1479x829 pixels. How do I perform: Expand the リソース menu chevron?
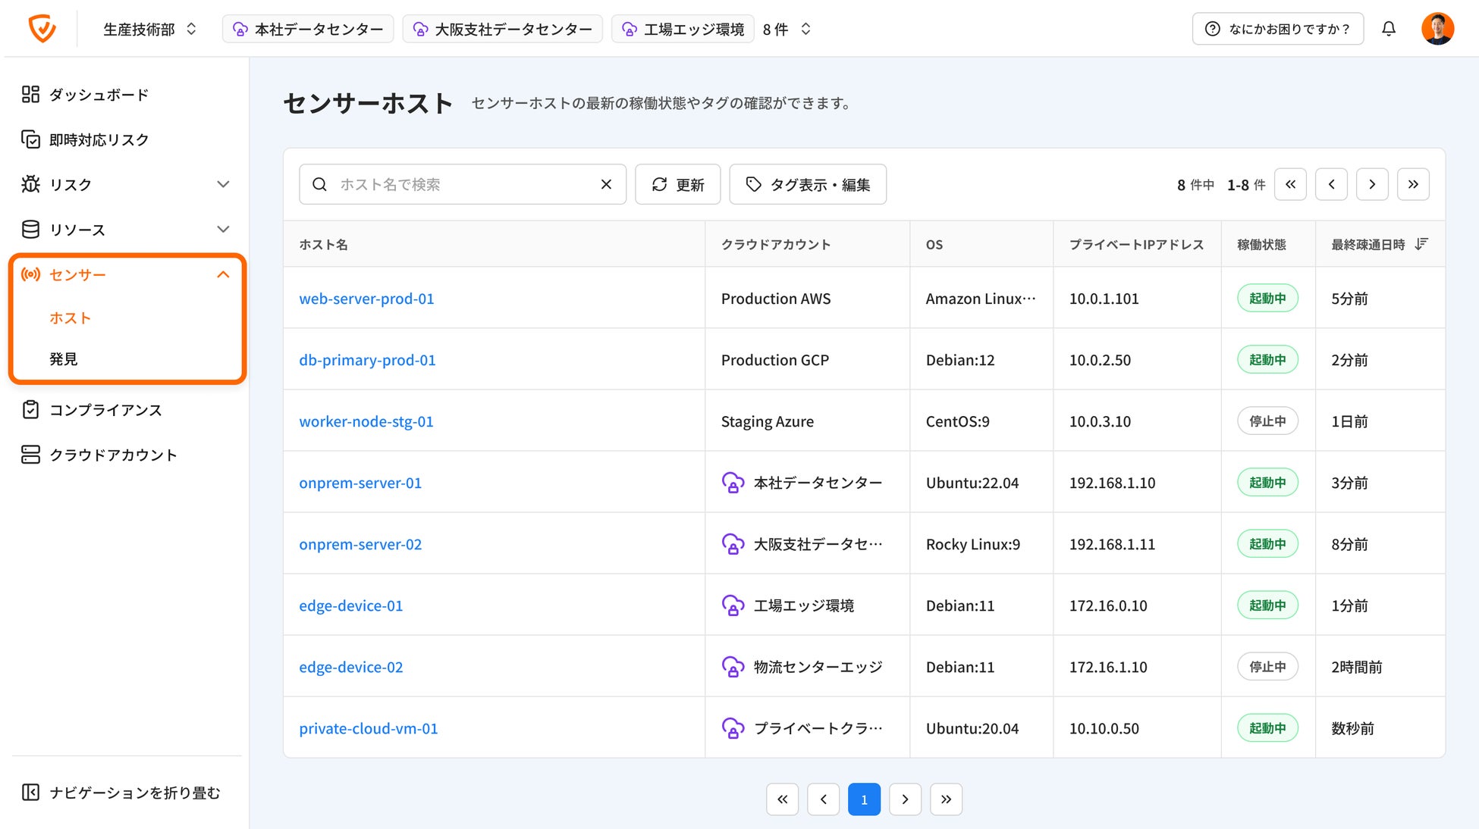coord(223,229)
